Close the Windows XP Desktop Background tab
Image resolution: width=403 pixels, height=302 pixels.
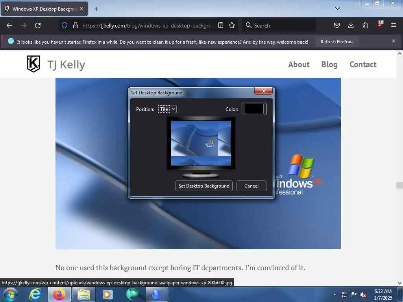(81, 9)
